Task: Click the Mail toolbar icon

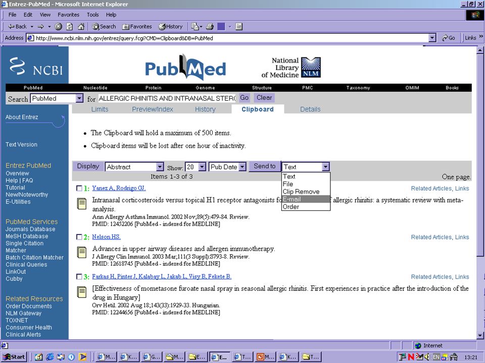Action: [x=195, y=27]
